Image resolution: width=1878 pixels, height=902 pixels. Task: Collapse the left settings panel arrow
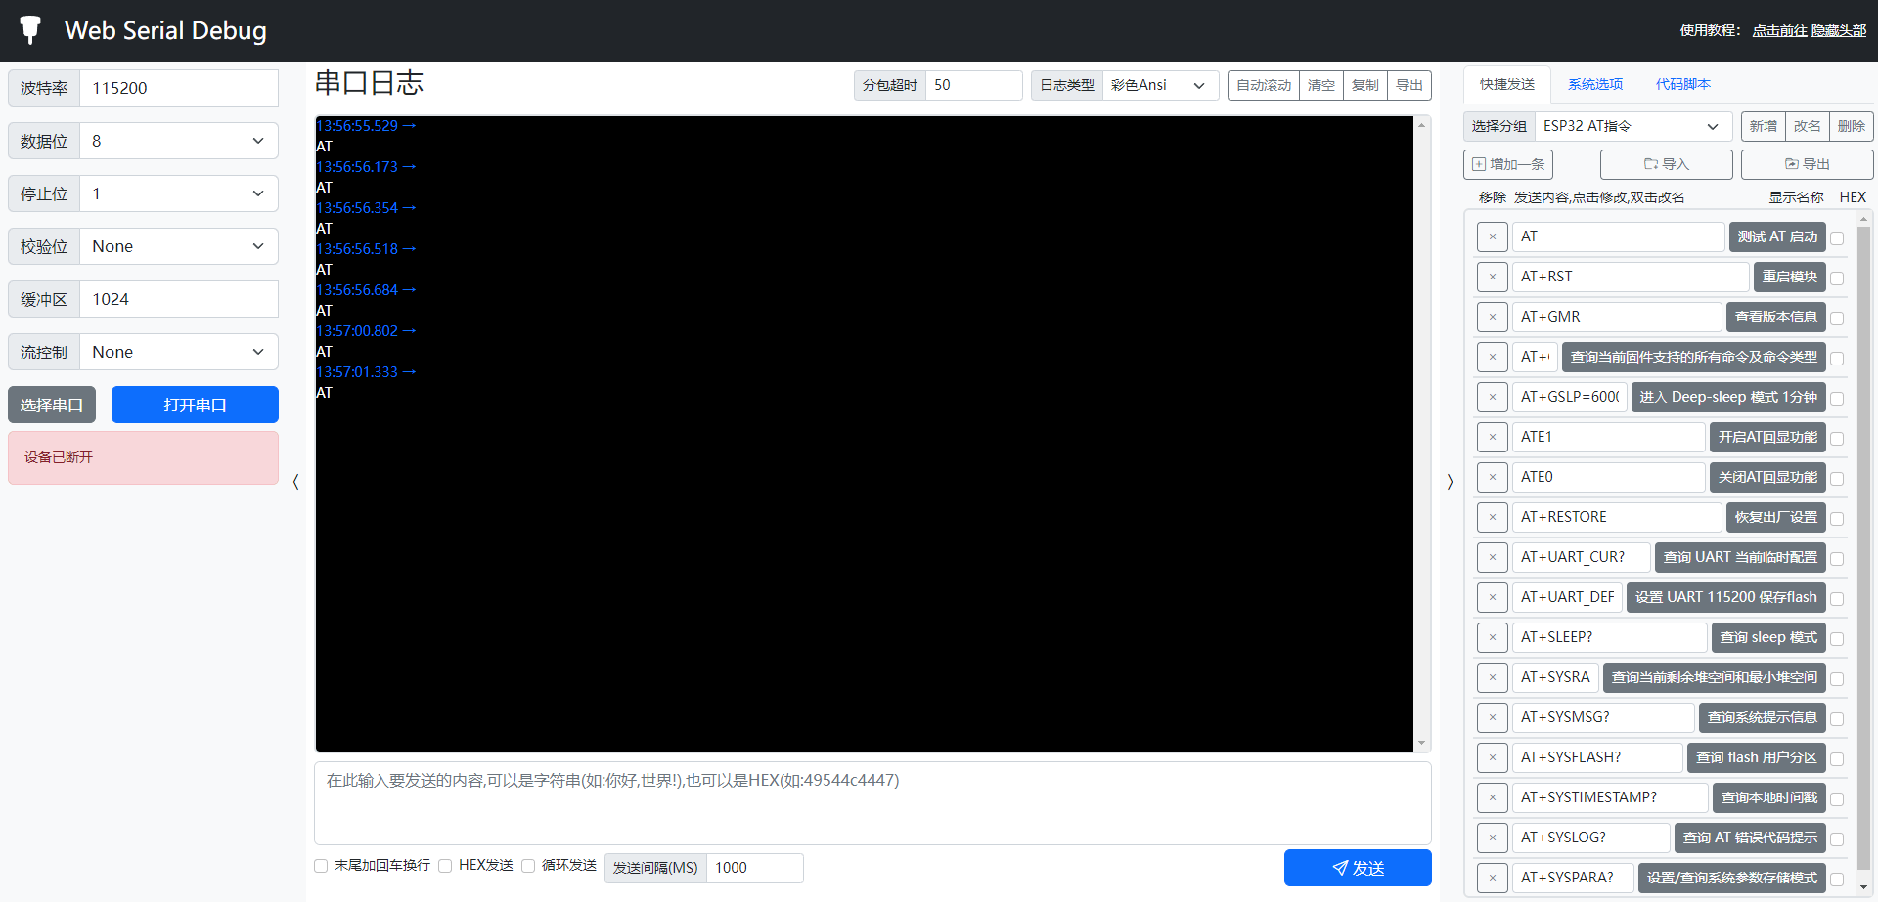295,482
